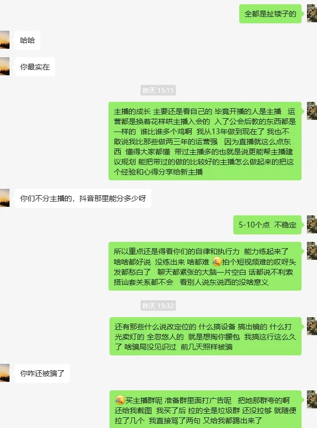The image size is (317, 428).
Task: Click the emoji before 买主播群呢
Action: pyautogui.click(x=120, y=400)
